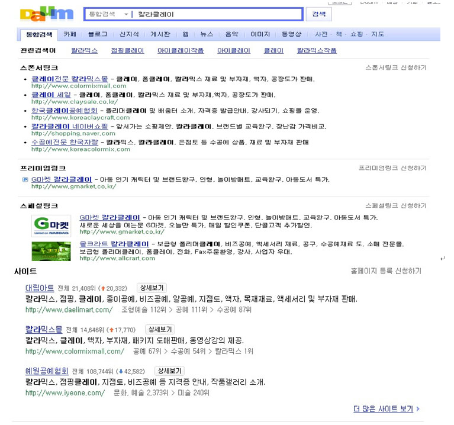Click the 올크라트 green thumbnail

[x=51, y=252]
